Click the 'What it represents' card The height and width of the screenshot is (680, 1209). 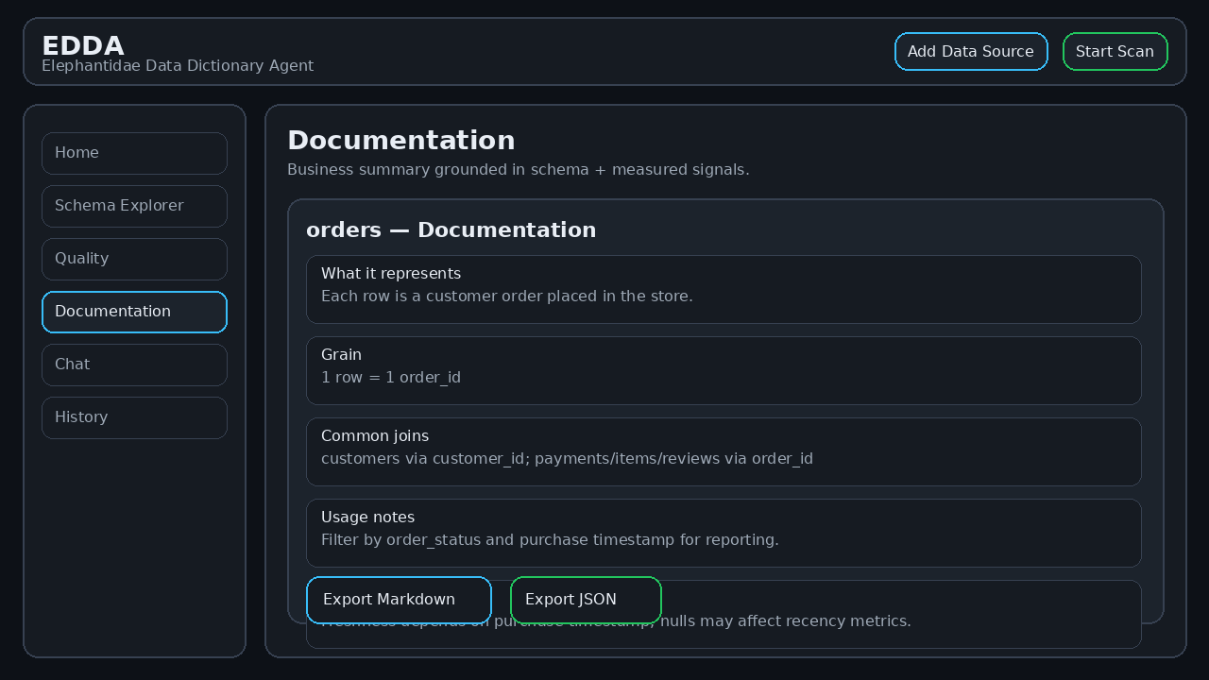click(724, 289)
